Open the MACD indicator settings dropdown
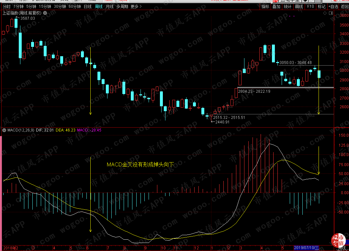This screenshot has height=251, width=349. click(x=4, y=130)
